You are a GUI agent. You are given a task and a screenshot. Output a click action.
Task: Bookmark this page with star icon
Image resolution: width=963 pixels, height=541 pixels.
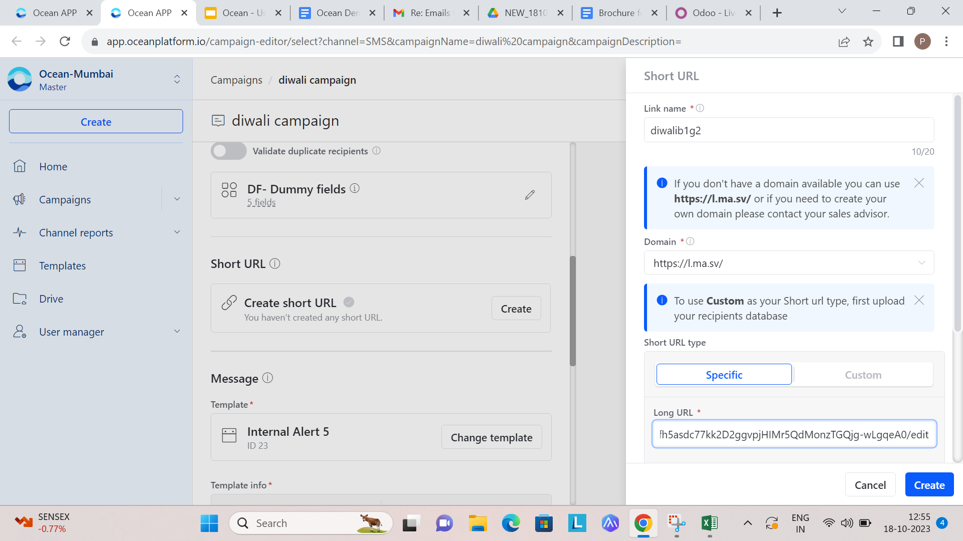868,42
